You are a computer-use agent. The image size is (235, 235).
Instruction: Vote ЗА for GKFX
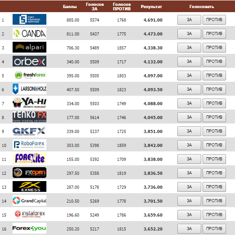189,131
